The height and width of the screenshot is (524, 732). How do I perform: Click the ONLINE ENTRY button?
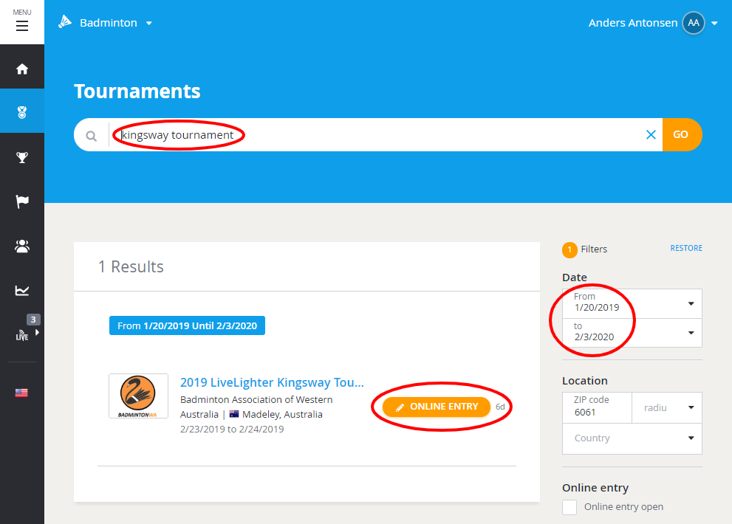click(437, 407)
